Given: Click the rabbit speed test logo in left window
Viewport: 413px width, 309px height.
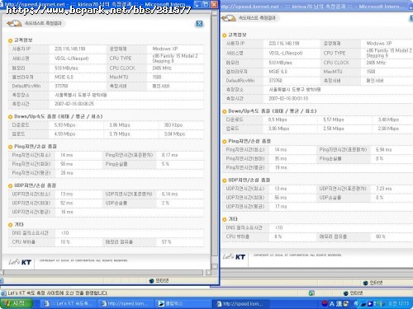Looking at the screenshot, I should point(14,23).
